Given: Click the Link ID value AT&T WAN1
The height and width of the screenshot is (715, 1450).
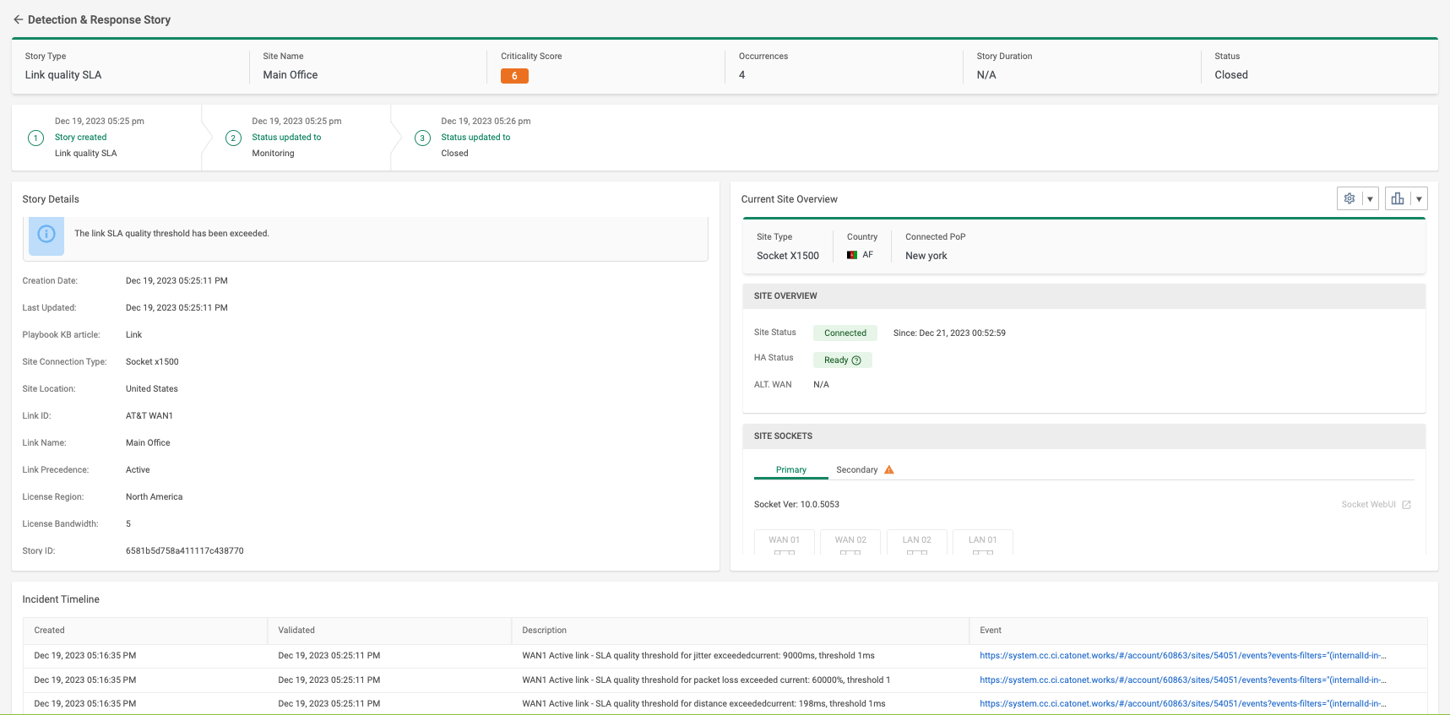Looking at the screenshot, I should tap(149, 416).
